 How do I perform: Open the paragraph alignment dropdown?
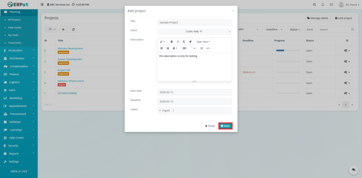[x=175, y=48]
